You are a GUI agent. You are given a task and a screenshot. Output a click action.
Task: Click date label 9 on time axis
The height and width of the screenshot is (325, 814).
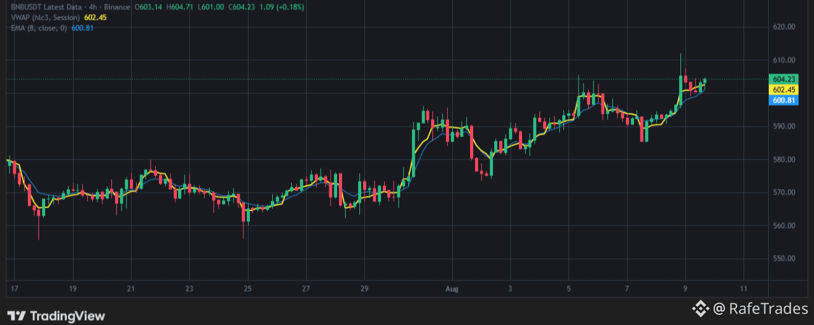686,289
